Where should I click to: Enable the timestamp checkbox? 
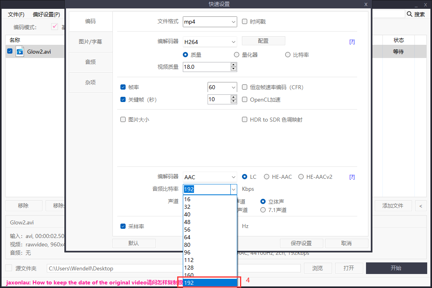coord(245,22)
